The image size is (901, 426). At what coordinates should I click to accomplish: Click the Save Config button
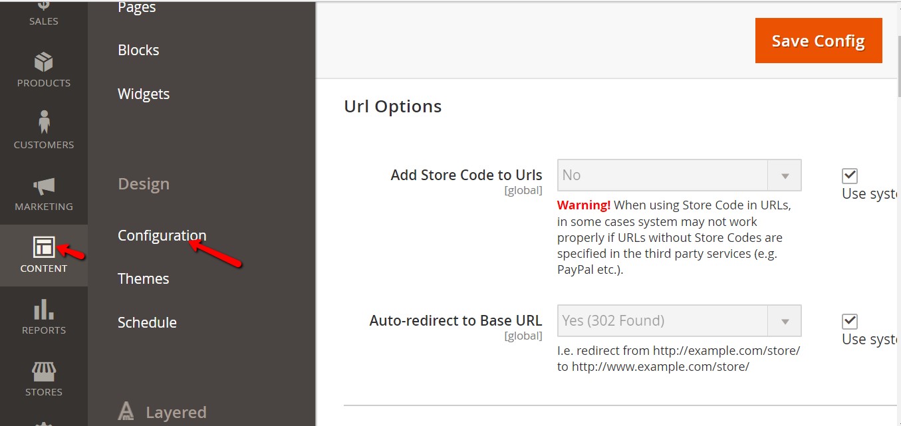(x=818, y=41)
